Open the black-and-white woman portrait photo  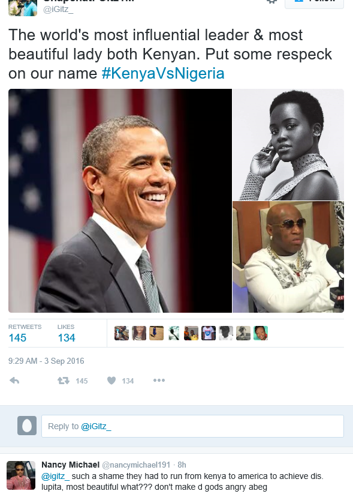tap(288, 145)
